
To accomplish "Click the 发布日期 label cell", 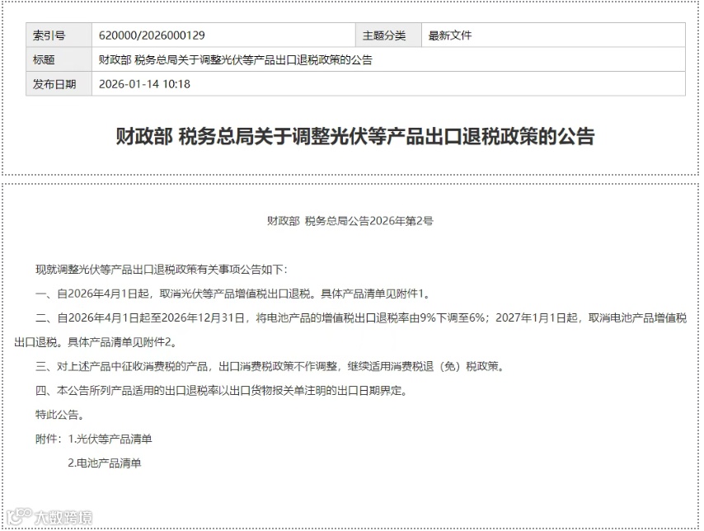I will (x=59, y=83).
